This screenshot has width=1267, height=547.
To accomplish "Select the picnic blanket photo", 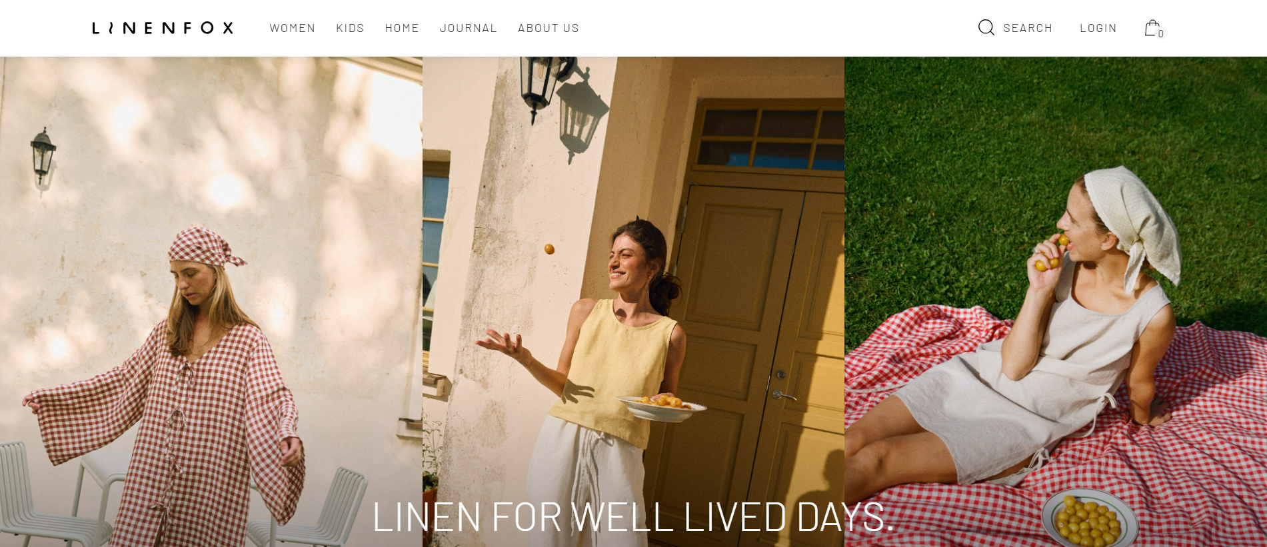I will pos(1056,302).
